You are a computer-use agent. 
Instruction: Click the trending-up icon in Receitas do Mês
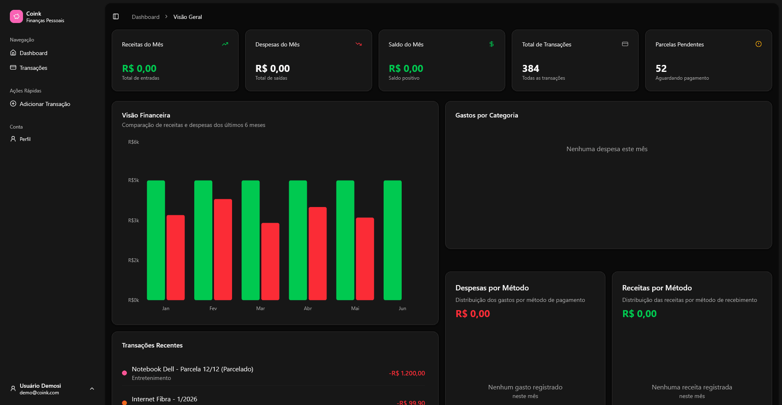coord(225,44)
